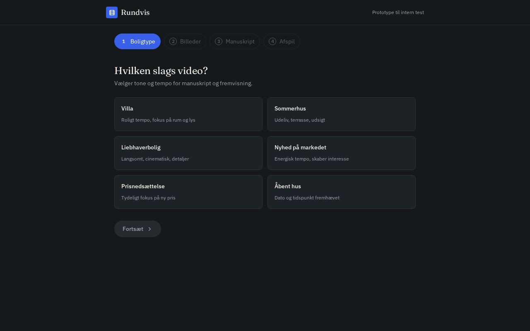Go to step 2 Billeder
The image size is (530, 331).
(x=185, y=41)
